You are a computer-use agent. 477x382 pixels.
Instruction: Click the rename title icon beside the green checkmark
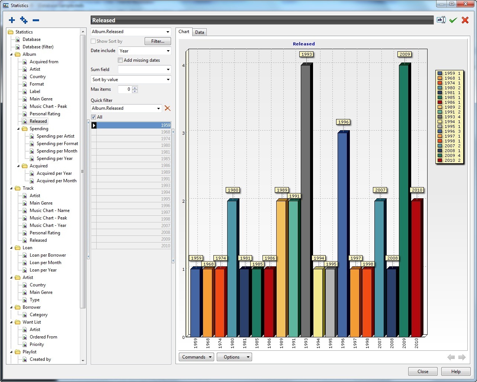tap(441, 20)
